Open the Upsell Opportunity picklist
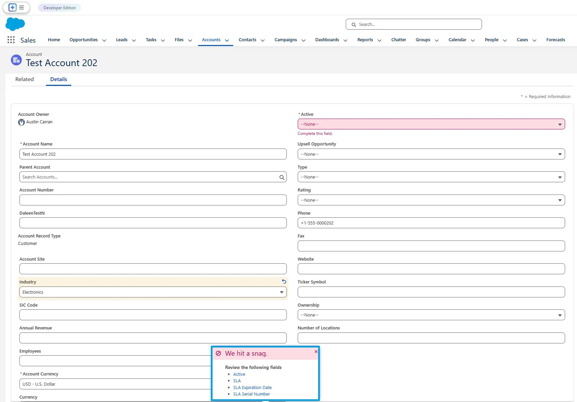 tap(431, 154)
